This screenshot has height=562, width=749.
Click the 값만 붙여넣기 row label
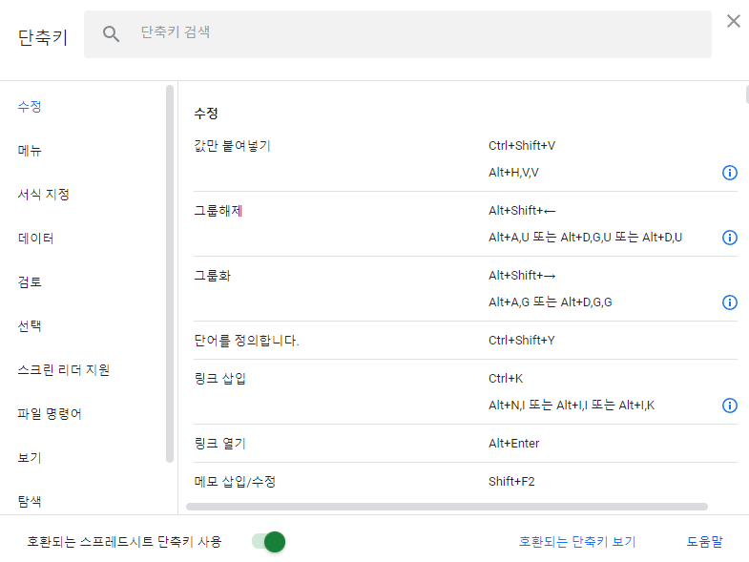tap(232, 146)
